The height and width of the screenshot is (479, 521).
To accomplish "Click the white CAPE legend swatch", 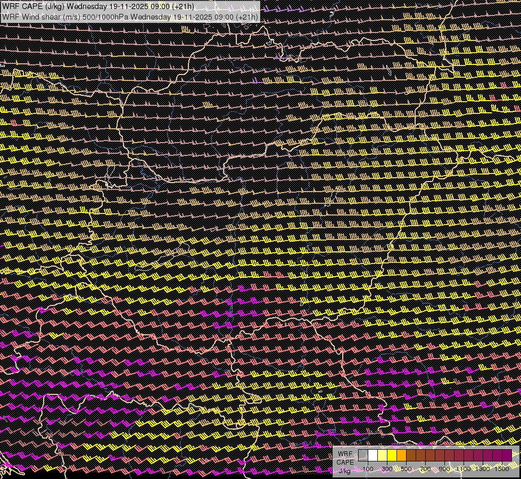I will [x=373, y=455].
